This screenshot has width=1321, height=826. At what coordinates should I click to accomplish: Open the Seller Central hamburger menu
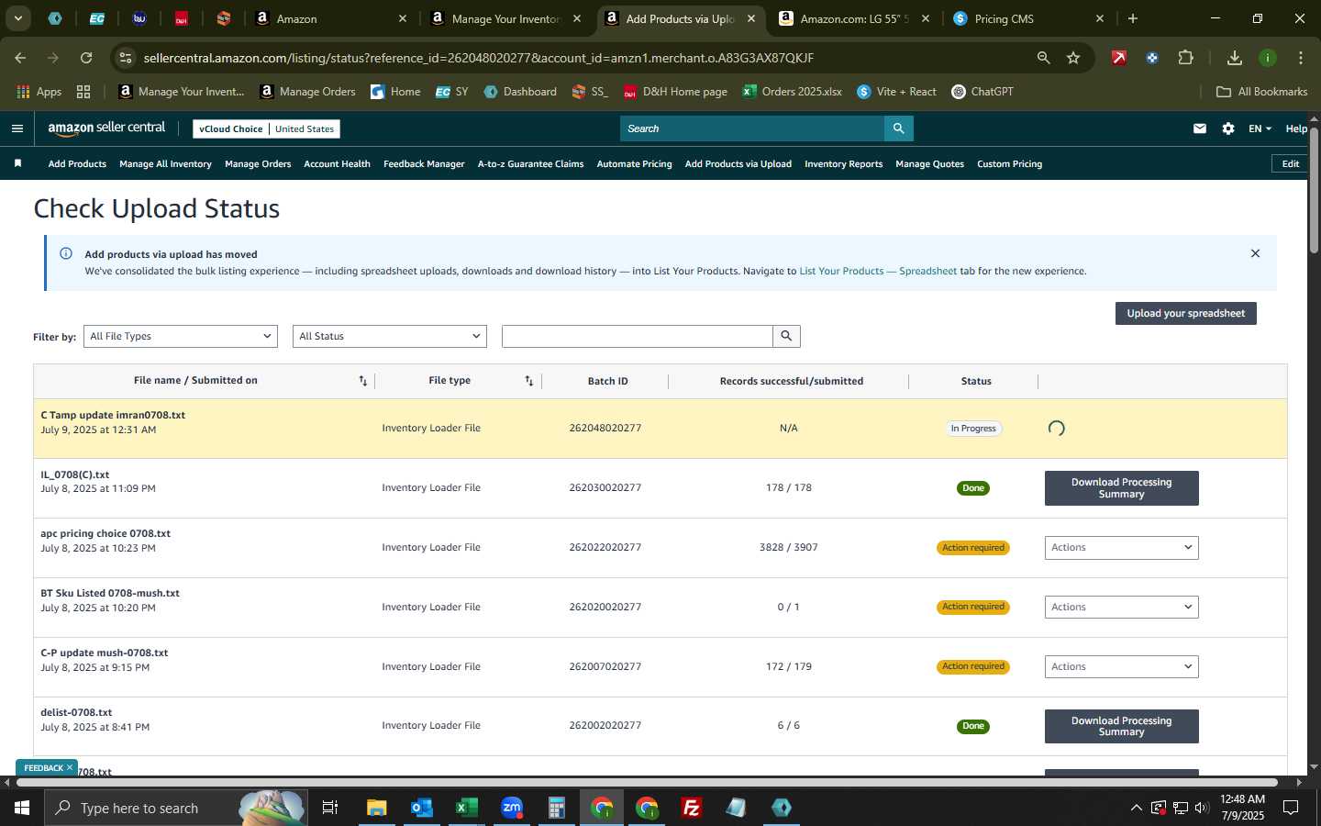(17, 128)
